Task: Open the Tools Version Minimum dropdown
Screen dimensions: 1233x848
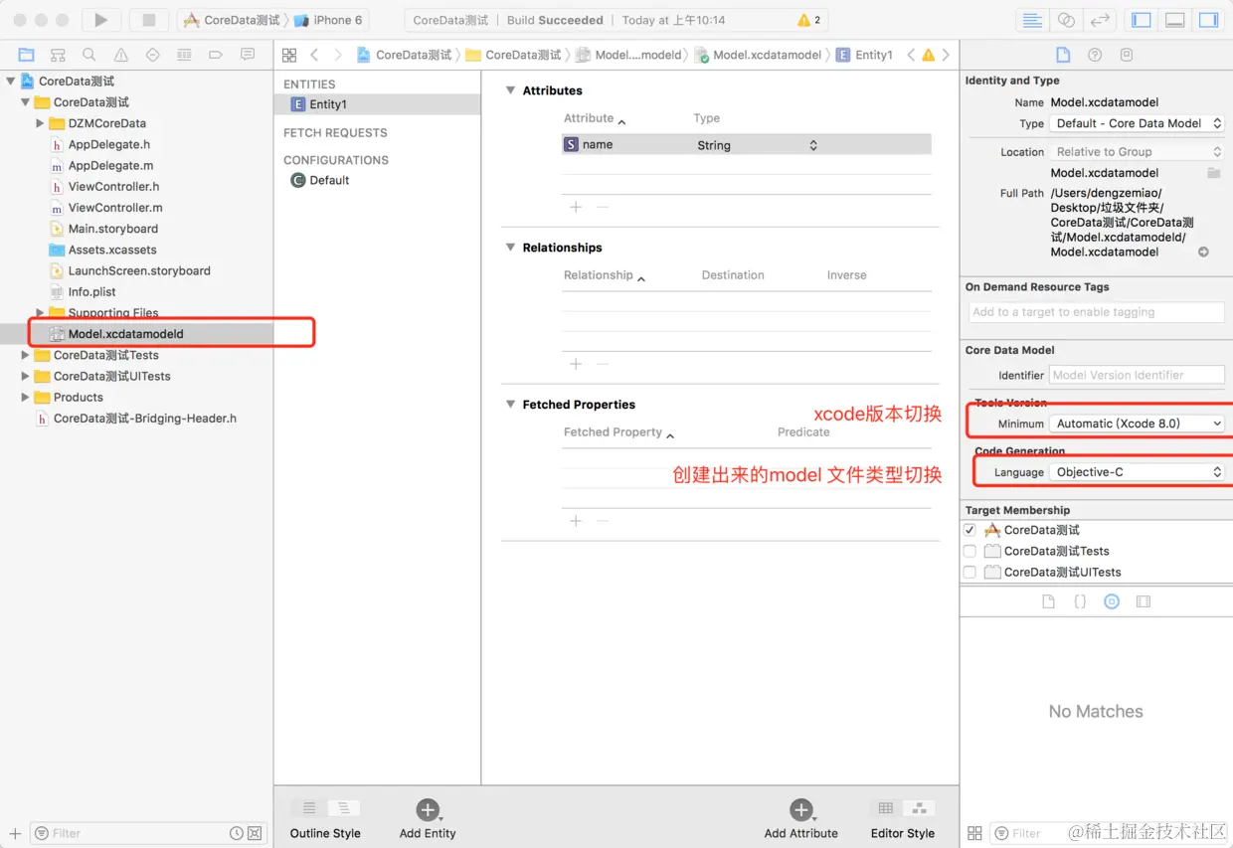Action: click(x=1137, y=424)
